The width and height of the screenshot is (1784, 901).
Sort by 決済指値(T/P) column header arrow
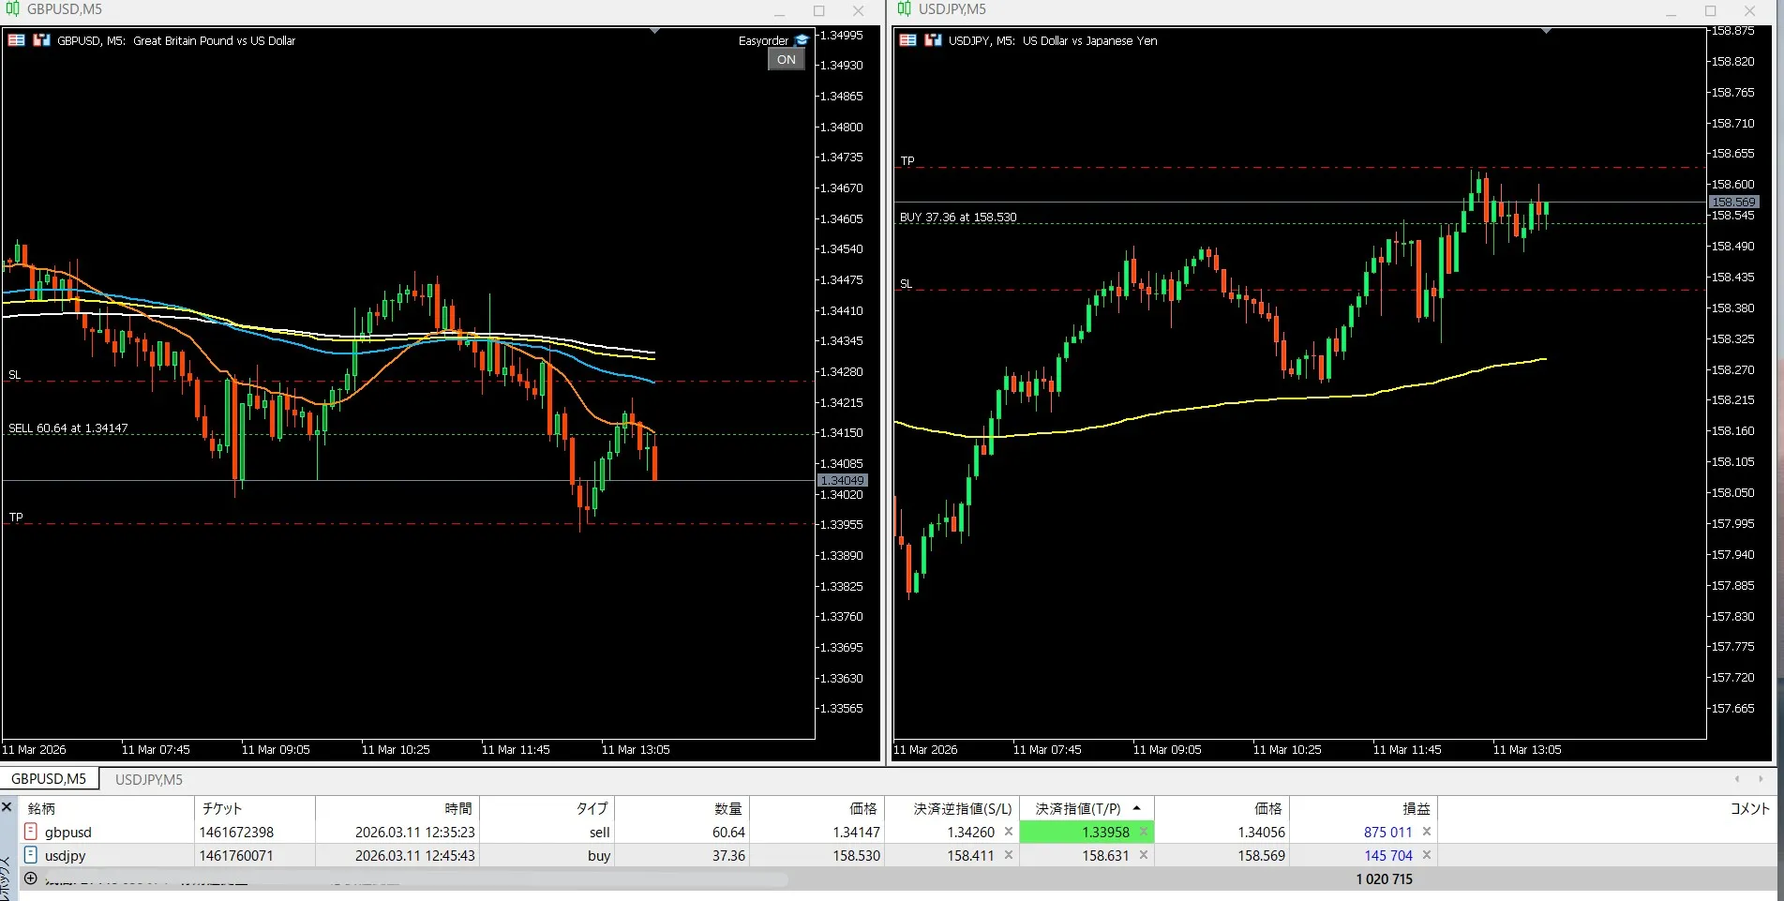click(1137, 808)
